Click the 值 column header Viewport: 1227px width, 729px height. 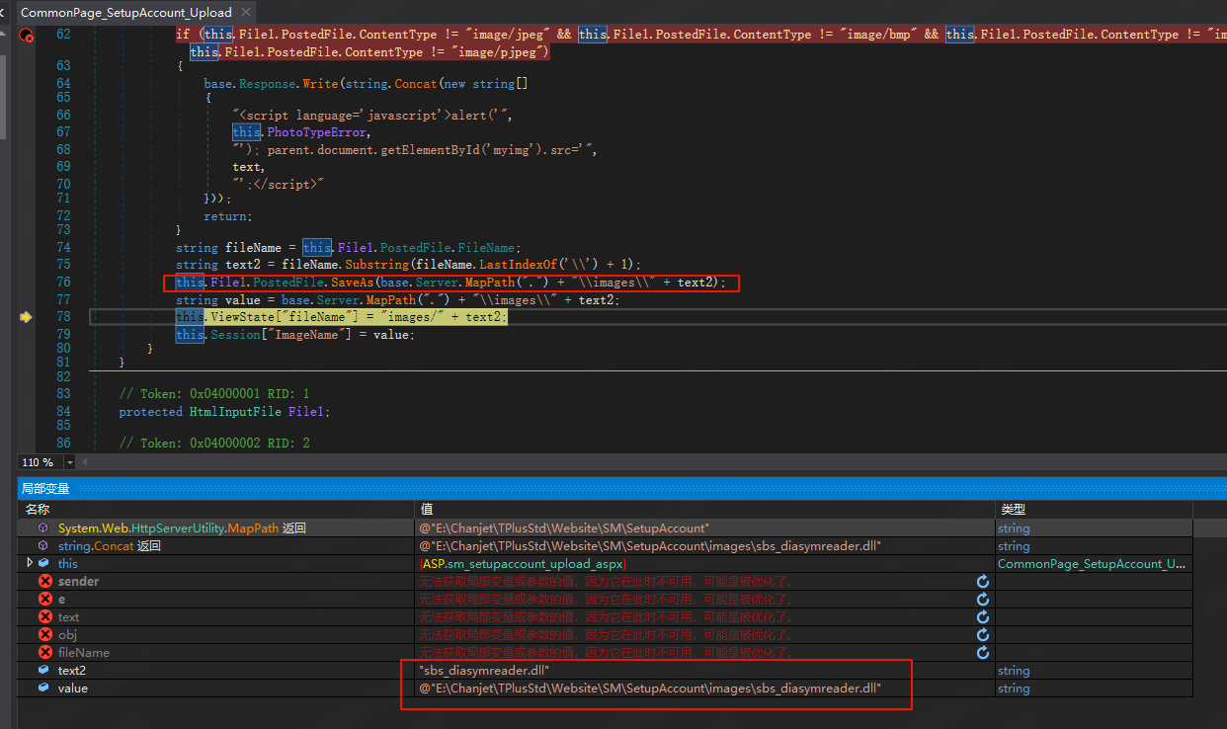(427, 510)
